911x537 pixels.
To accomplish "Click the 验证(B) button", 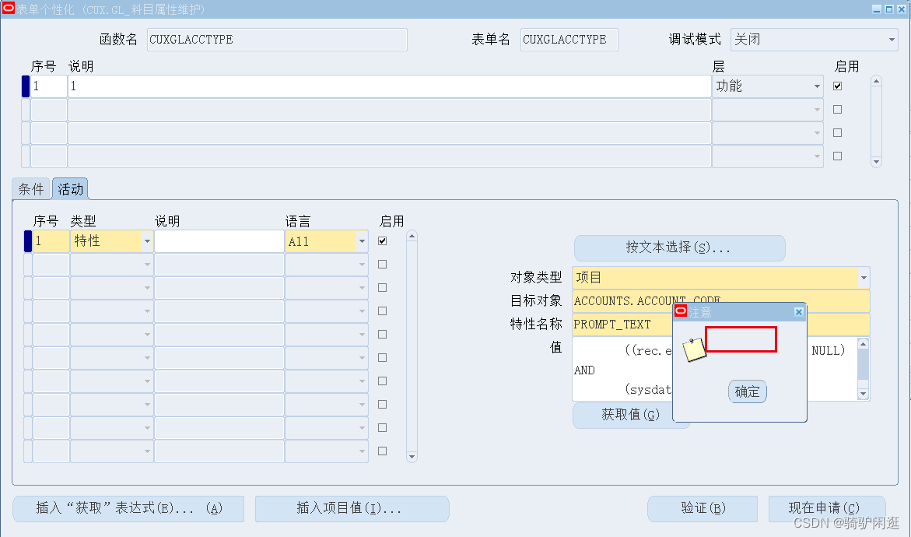I will pos(703,508).
